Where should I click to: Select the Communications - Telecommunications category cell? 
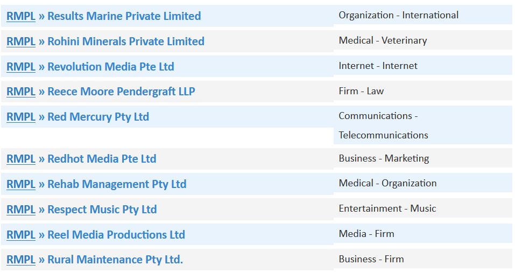[422, 125]
